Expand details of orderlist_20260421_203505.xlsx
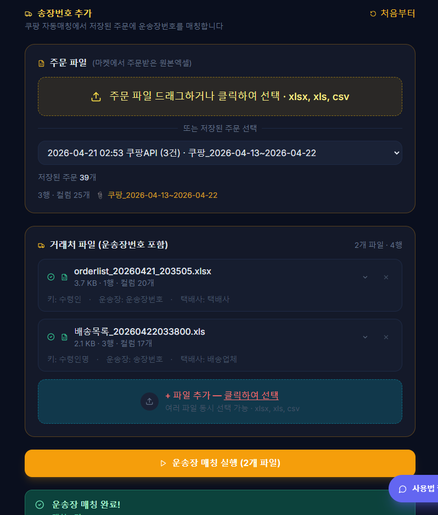 365,278
